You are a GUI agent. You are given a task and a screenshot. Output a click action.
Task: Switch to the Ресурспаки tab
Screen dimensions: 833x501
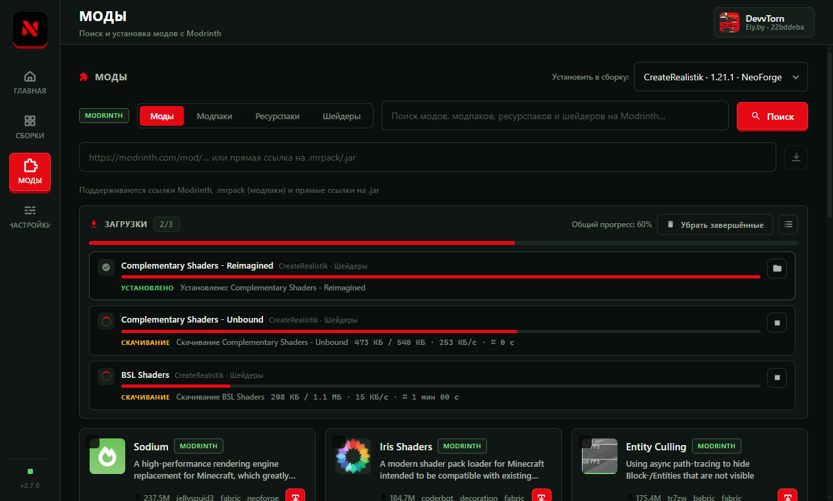tap(277, 116)
